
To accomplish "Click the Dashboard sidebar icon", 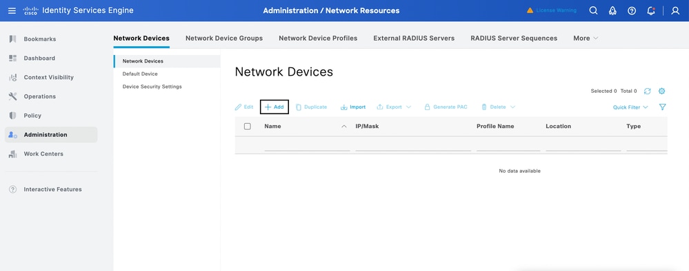I will click(12, 58).
